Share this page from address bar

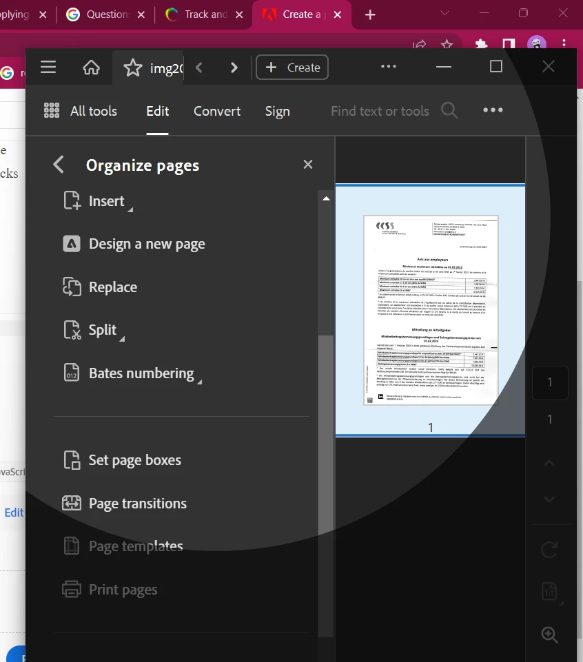[x=420, y=44]
